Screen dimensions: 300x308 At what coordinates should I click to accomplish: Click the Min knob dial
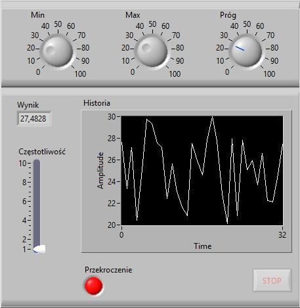[x=57, y=51]
